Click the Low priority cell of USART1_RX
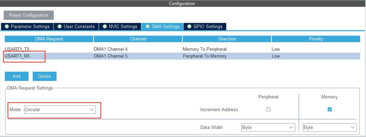Image resolution: width=366 pixels, height=137 pixels. [316, 56]
